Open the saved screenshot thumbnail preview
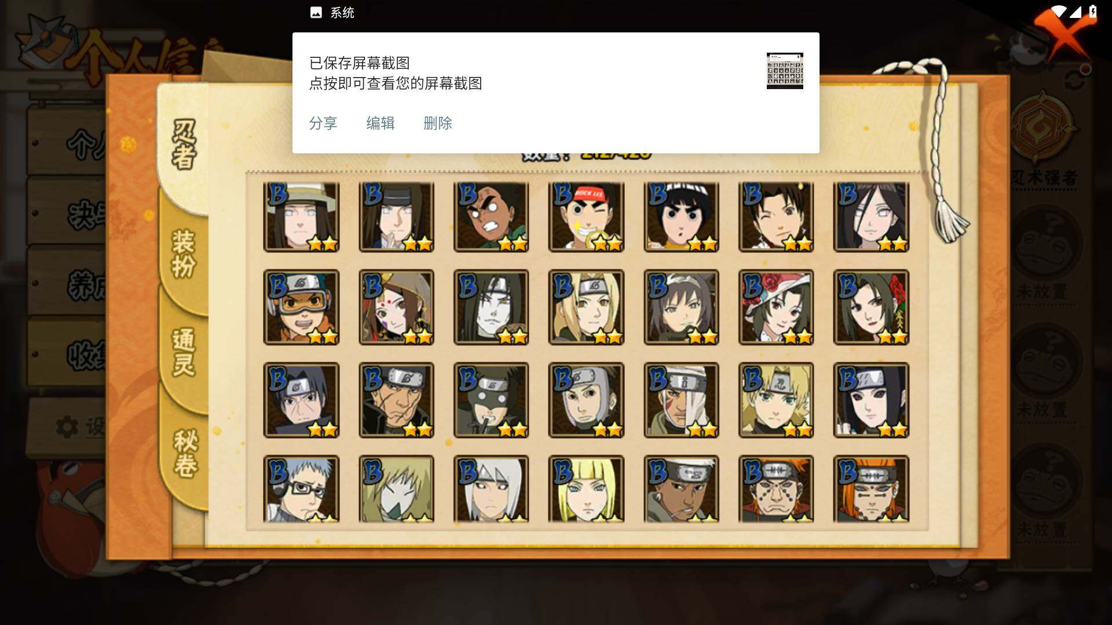The width and height of the screenshot is (1112, 625). click(x=785, y=71)
